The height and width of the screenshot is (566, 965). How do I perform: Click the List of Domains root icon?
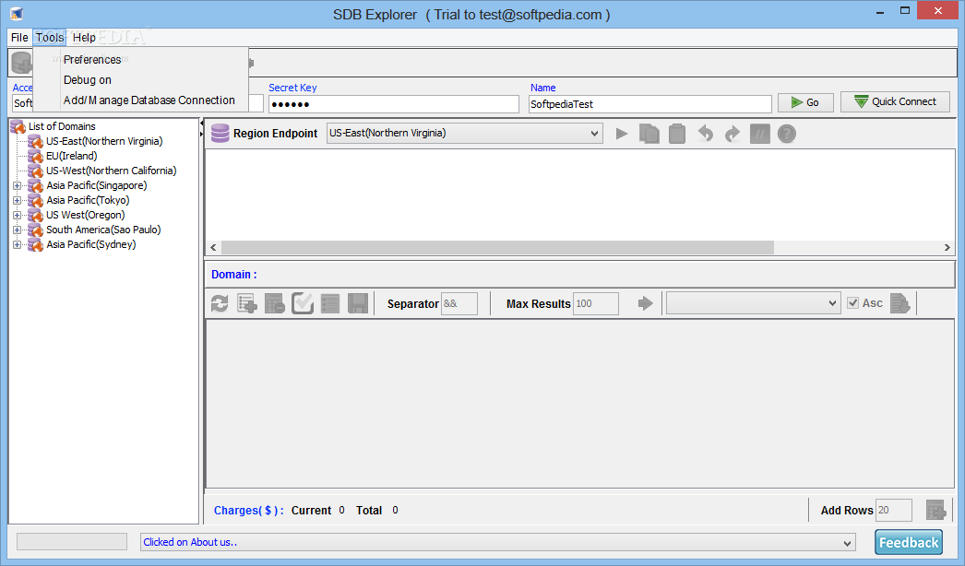coord(18,126)
